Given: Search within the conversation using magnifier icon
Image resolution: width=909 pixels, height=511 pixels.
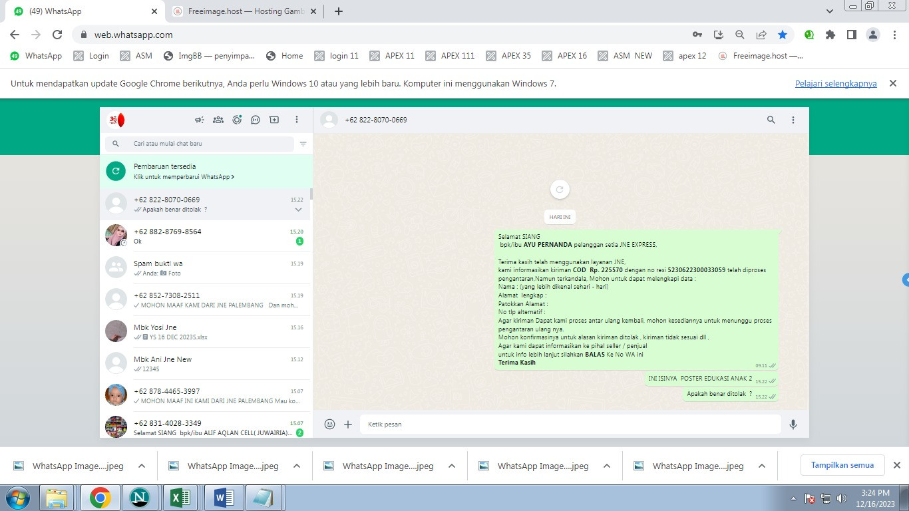Looking at the screenshot, I should 771,120.
